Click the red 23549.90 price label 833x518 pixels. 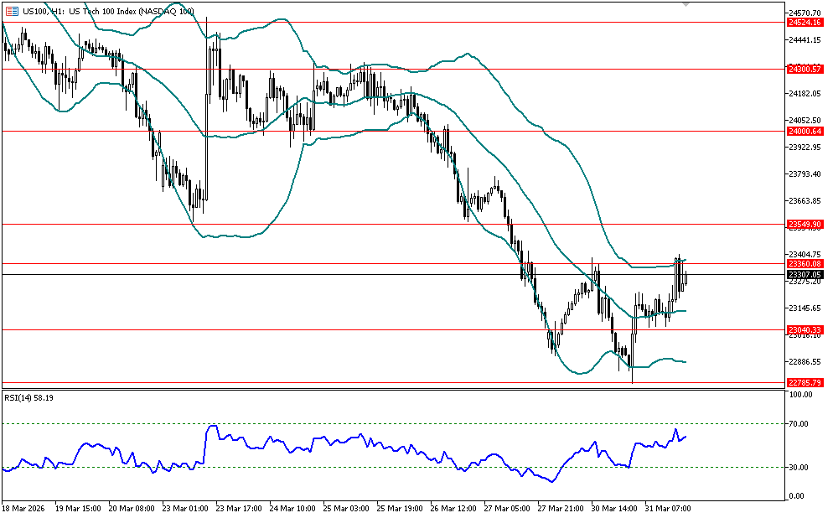click(805, 225)
